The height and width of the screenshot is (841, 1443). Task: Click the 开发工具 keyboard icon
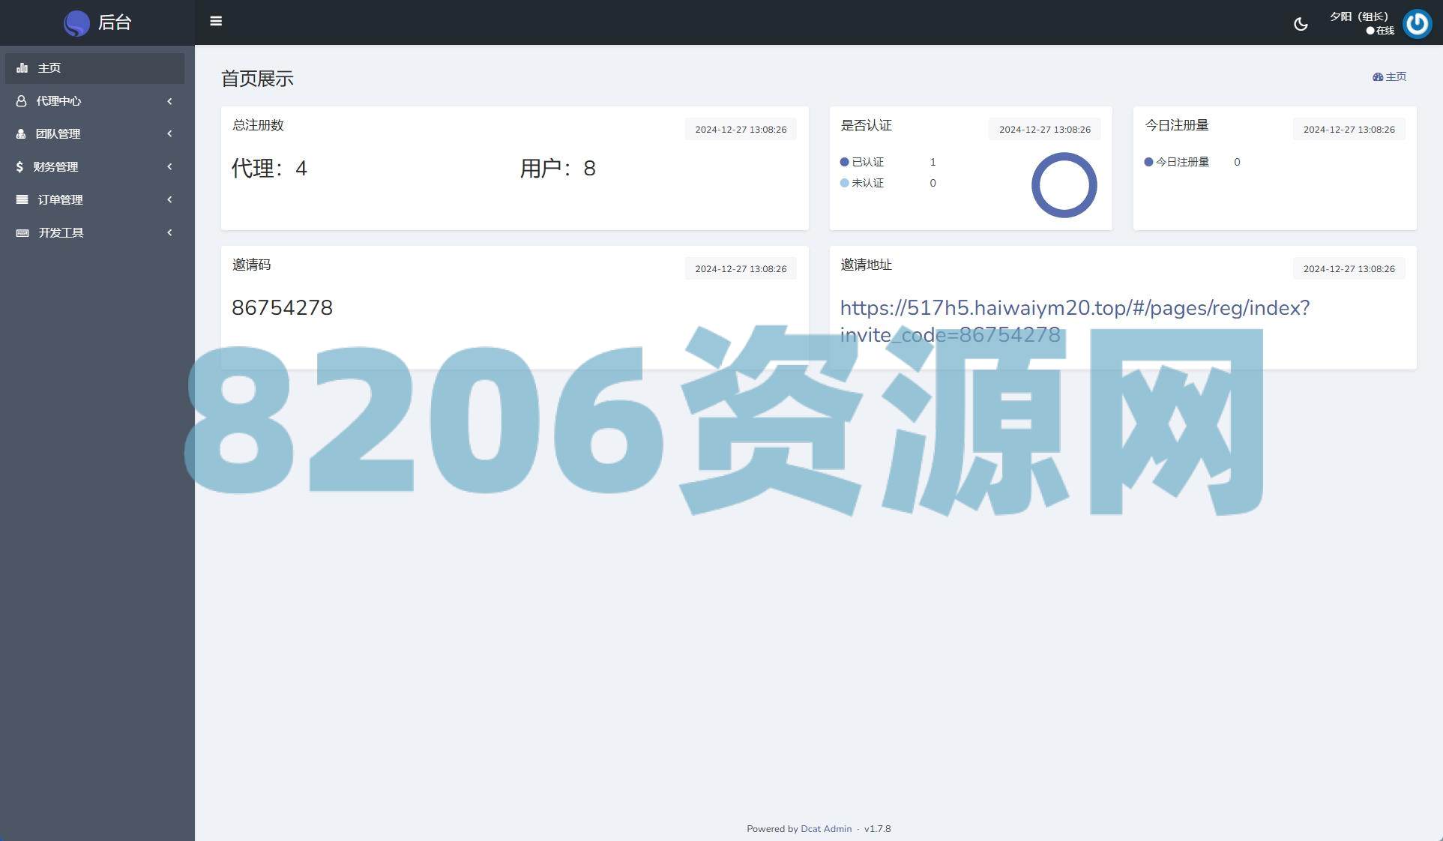point(22,233)
